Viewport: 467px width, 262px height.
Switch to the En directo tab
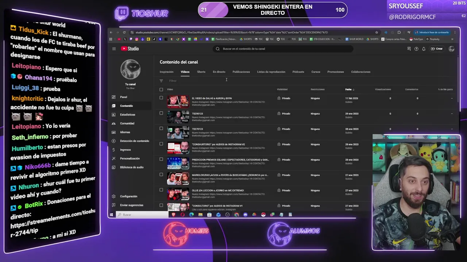coord(219,72)
